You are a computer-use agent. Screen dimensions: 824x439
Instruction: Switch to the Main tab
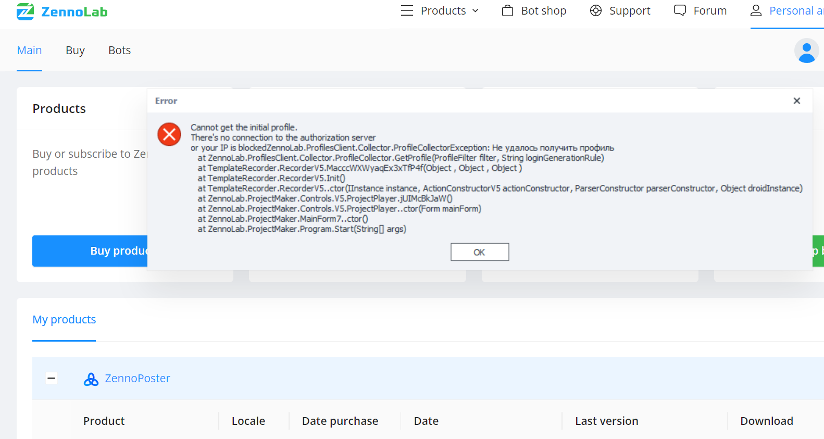(x=29, y=50)
